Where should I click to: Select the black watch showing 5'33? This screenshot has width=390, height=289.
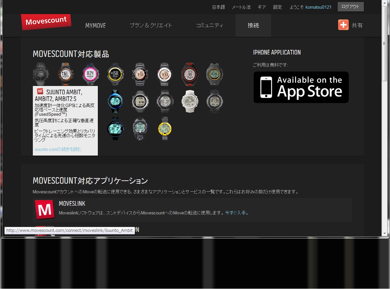point(140,74)
